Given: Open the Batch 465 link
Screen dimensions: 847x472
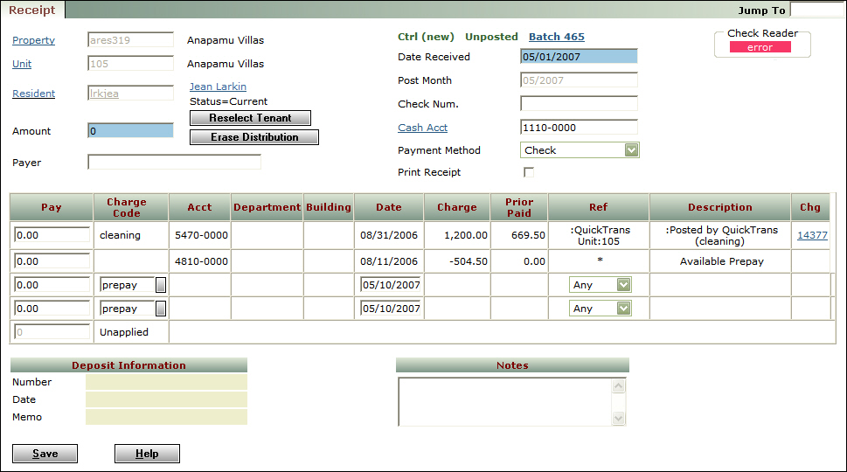Looking at the screenshot, I should click(x=557, y=37).
